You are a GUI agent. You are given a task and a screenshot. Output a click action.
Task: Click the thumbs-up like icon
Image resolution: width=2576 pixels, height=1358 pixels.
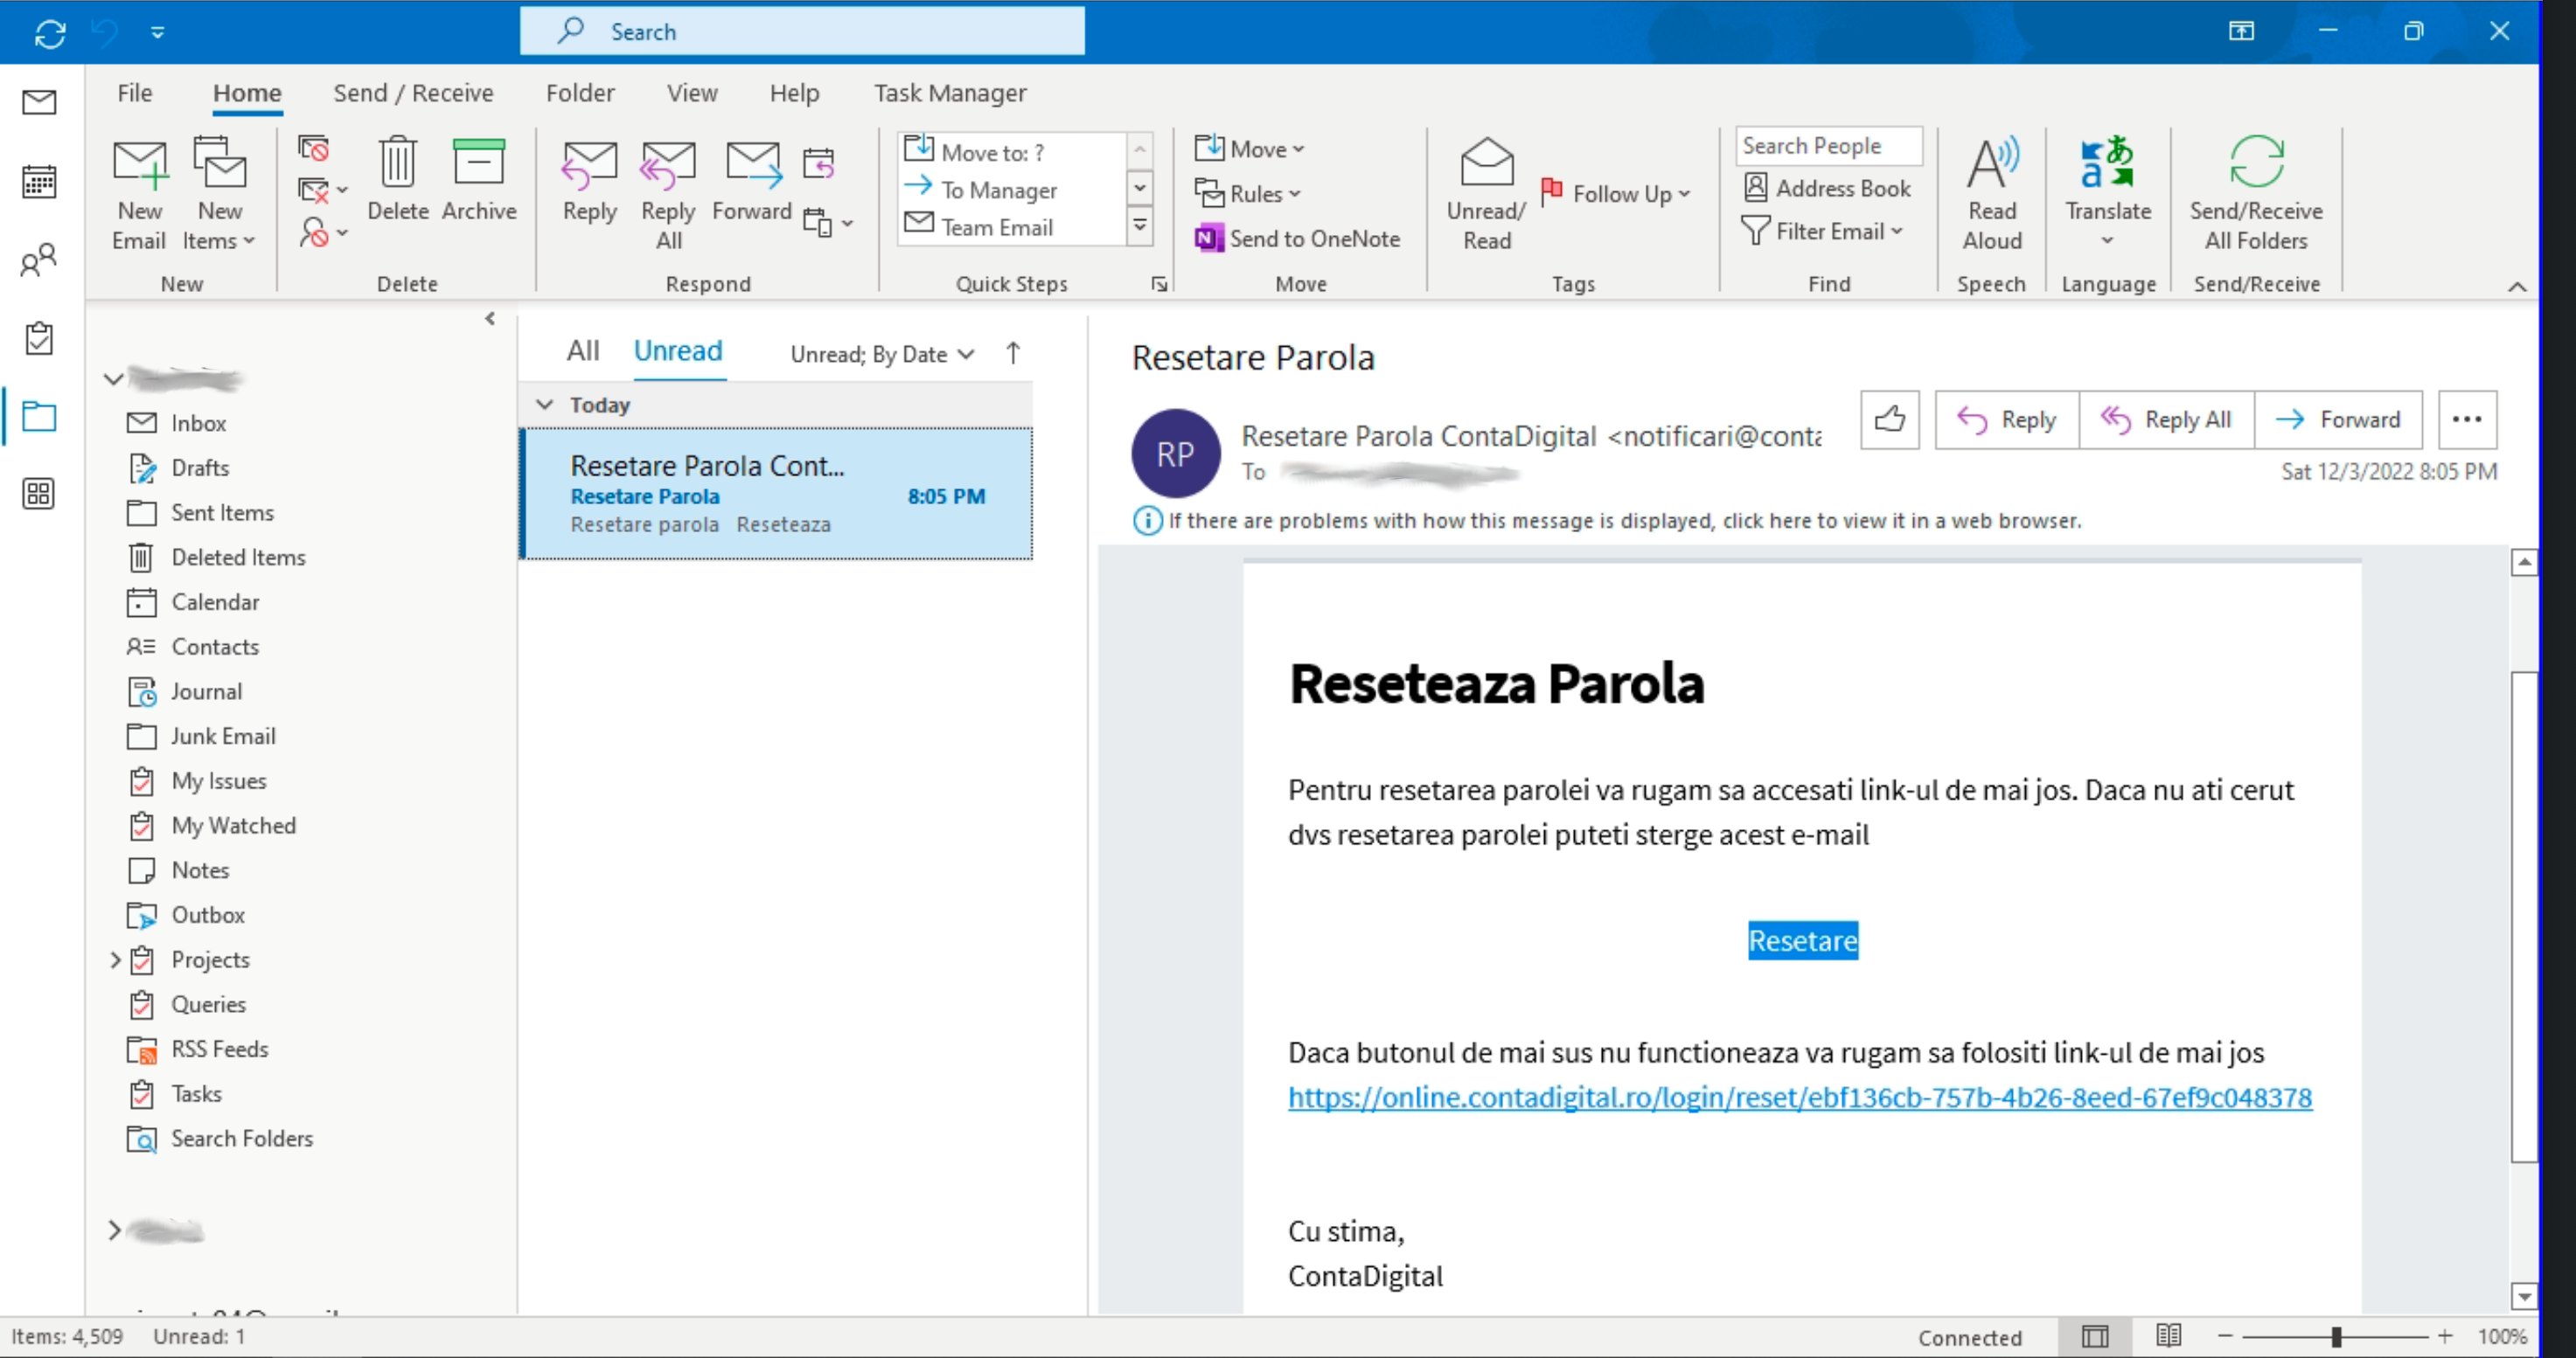pyautogui.click(x=1889, y=419)
